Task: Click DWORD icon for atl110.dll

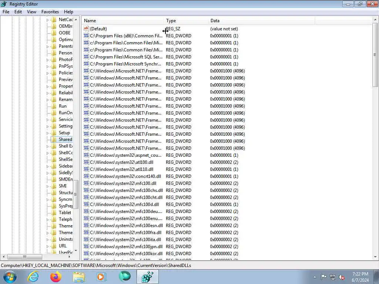Action: coord(86,169)
